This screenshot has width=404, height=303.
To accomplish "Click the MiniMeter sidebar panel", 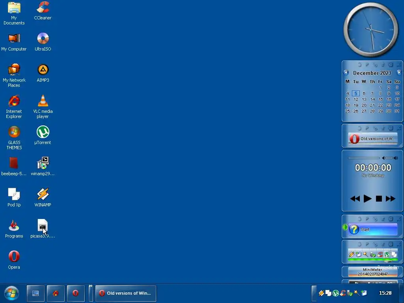I will (372, 272).
